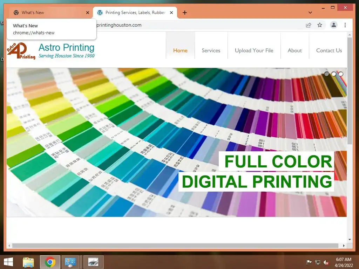
Task: Click the Full Color Digital Printing banner
Action: (256, 171)
